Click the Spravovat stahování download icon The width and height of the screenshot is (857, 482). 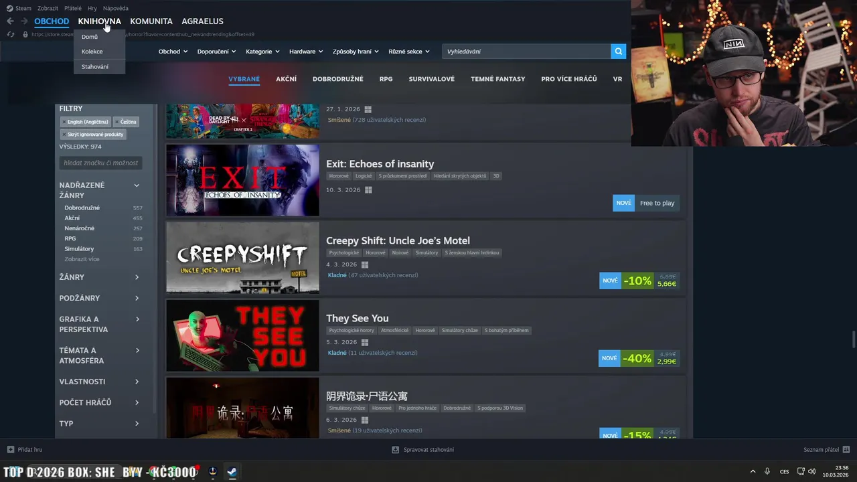395,450
